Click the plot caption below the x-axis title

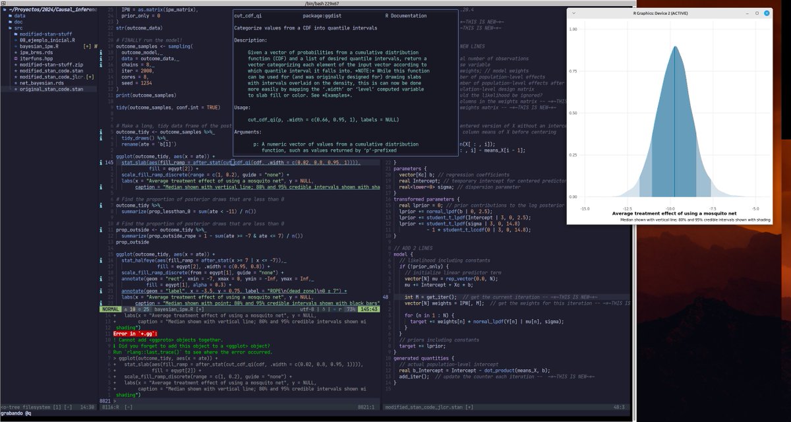click(x=695, y=219)
